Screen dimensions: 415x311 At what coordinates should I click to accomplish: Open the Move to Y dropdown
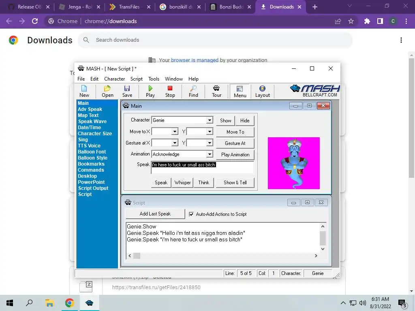tap(210, 132)
